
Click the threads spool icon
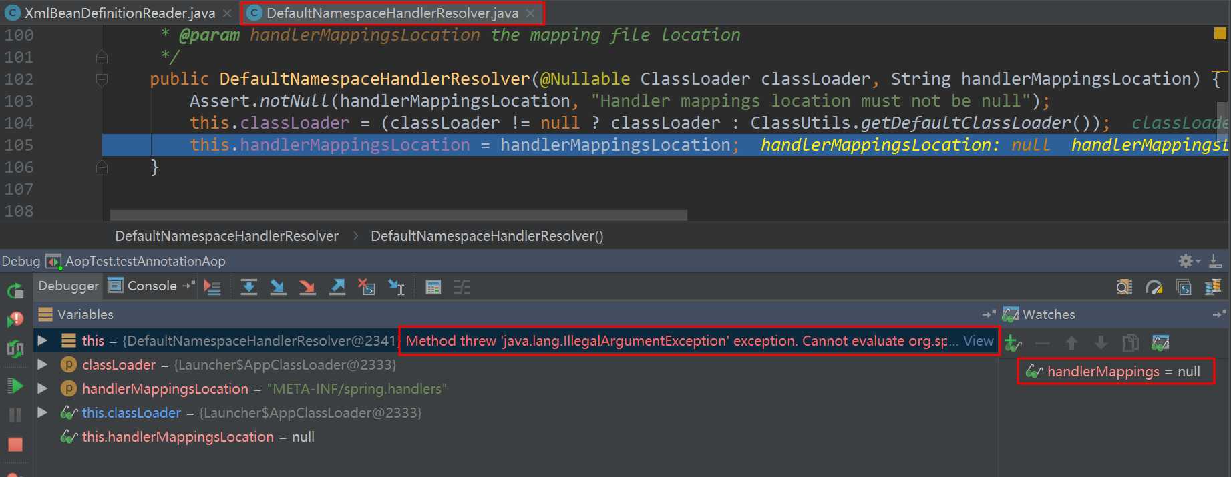coord(1213,287)
